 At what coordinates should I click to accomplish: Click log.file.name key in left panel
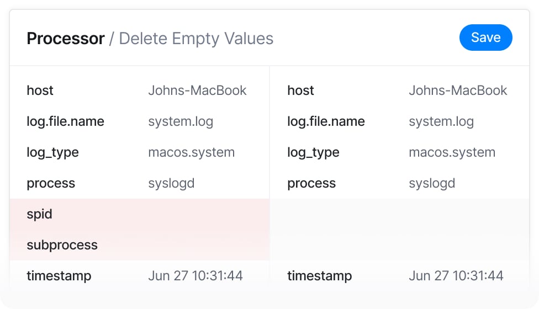point(65,121)
